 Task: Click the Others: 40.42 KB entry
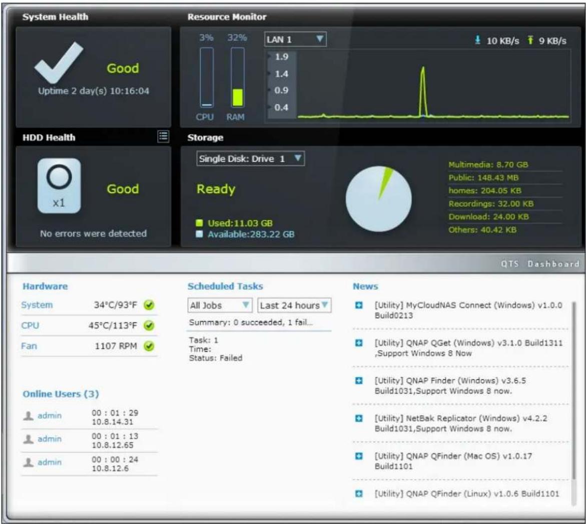pos(482,230)
